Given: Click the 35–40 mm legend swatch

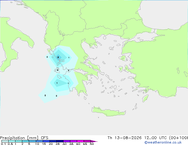Looking at the screenshot, I should 74,141.
